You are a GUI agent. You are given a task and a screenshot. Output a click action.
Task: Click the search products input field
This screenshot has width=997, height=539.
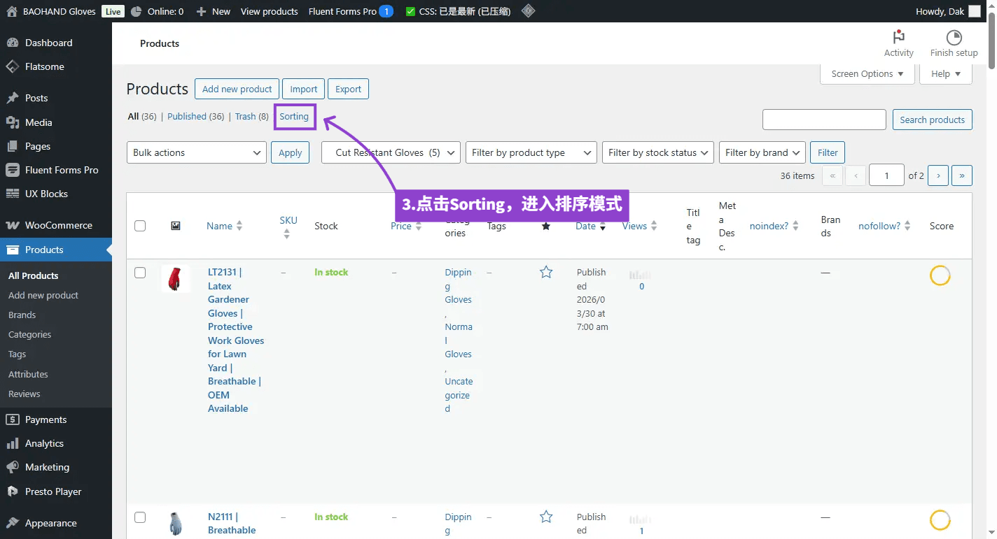tap(824, 120)
